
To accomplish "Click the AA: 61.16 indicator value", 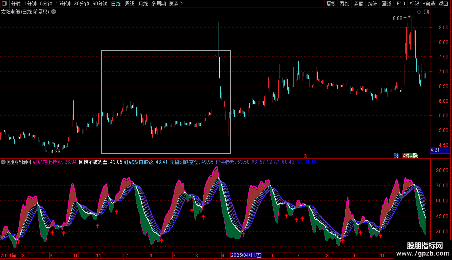I will pos(306,162).
